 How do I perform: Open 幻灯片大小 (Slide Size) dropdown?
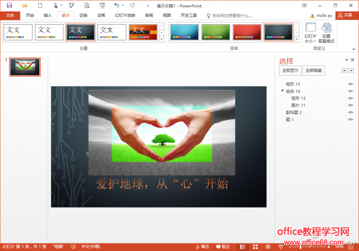(310, 32)
